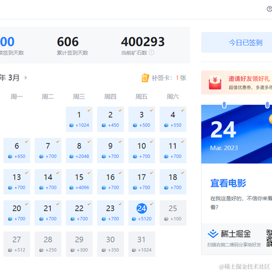Image resolution: width=272 pixels, height=272 pixels.
Task: Click the 宜看电影 fortune heading
Action: (228, 183)
